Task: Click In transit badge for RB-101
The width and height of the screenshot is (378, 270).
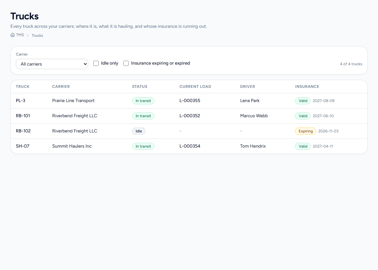Action: pyautogui.click(x=143, y=116)
